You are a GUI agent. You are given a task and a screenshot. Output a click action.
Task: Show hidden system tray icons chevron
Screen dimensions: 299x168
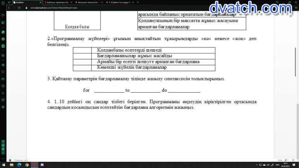pyautogui.click(x=257, y=165)
